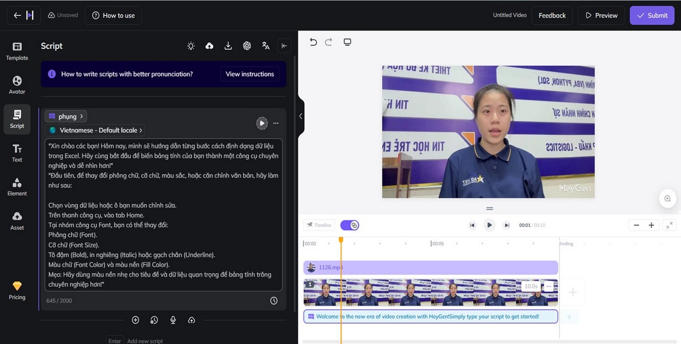Open the Text panel
Image resolution: width=681 pixels, height=344 pixels.
[x=17, y=153]
